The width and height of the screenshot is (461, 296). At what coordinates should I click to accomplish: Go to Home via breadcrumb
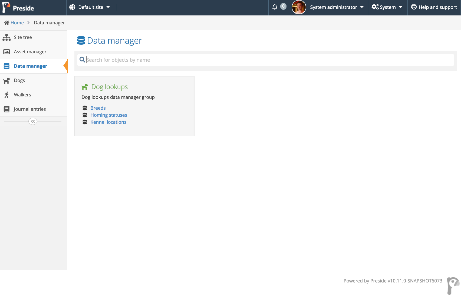point(17,23)
